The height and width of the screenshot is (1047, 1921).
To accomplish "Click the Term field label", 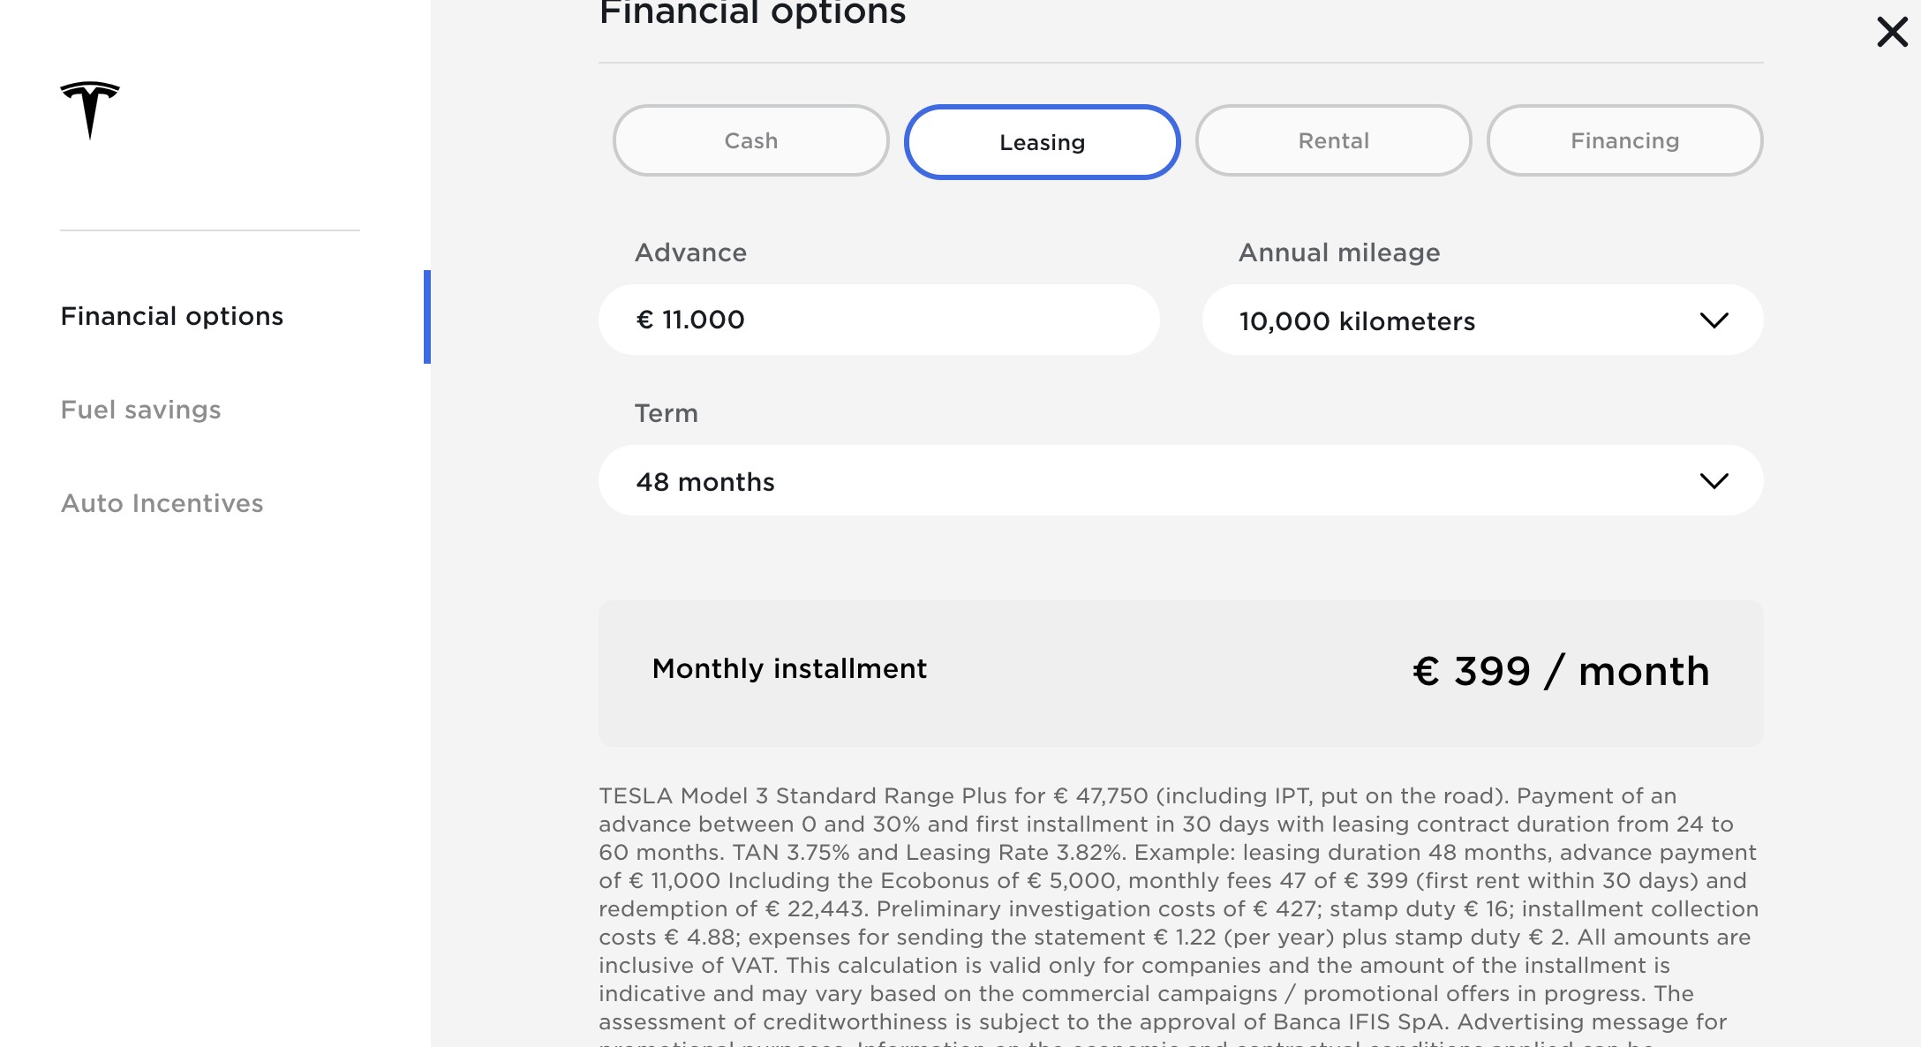I will pyautogui.click(x=667, y=413).
